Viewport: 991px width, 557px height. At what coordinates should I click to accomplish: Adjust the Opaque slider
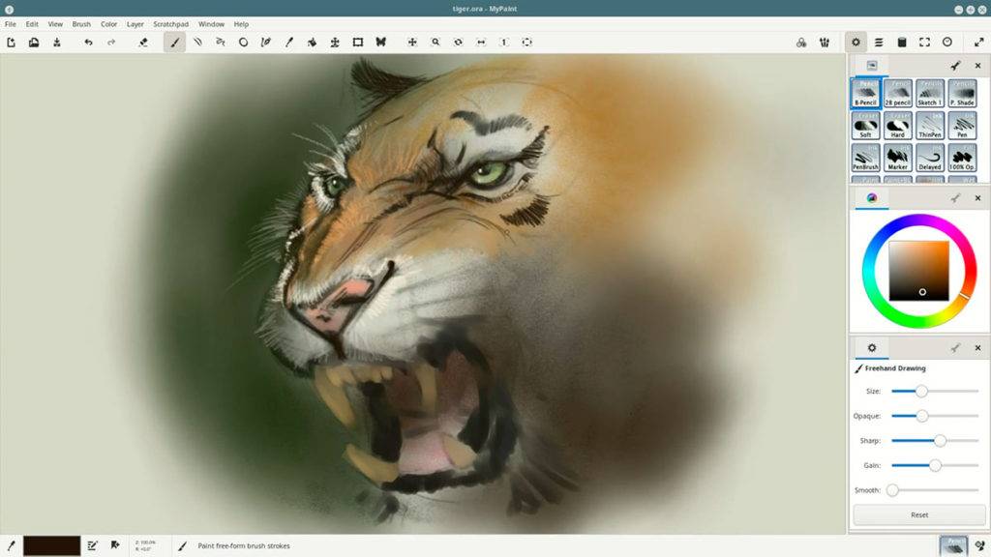click(921, 416)
